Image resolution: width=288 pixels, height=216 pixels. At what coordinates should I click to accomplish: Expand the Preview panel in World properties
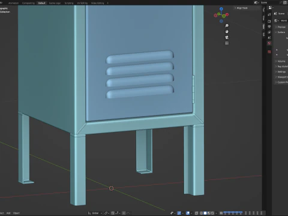tap(281, 27)
